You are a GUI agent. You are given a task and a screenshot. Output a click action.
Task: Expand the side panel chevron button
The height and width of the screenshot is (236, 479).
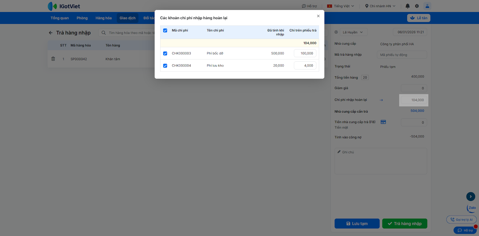[x=471, y=196]
